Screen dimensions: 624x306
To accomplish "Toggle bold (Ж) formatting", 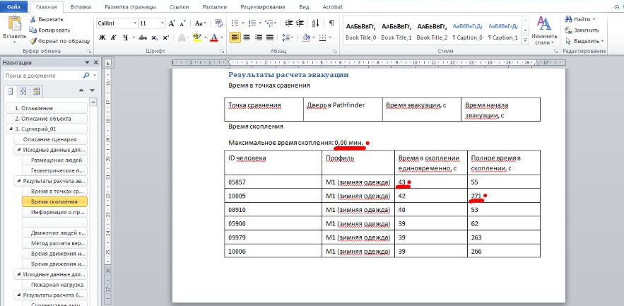I will pyautogui.click(x=102, y=37).
